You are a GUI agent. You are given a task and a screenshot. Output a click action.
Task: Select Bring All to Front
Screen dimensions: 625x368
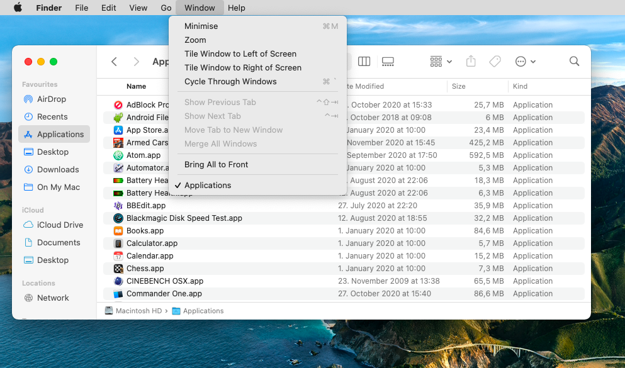(257, 164)
